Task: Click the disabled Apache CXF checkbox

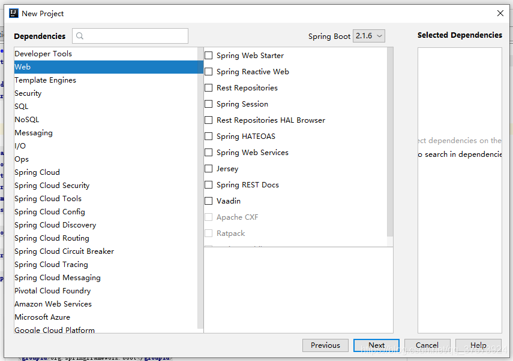Action: [x=208, y=217]
